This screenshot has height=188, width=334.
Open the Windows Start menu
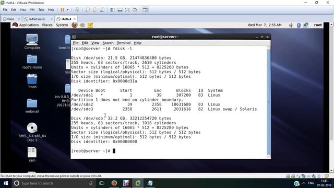6,183
